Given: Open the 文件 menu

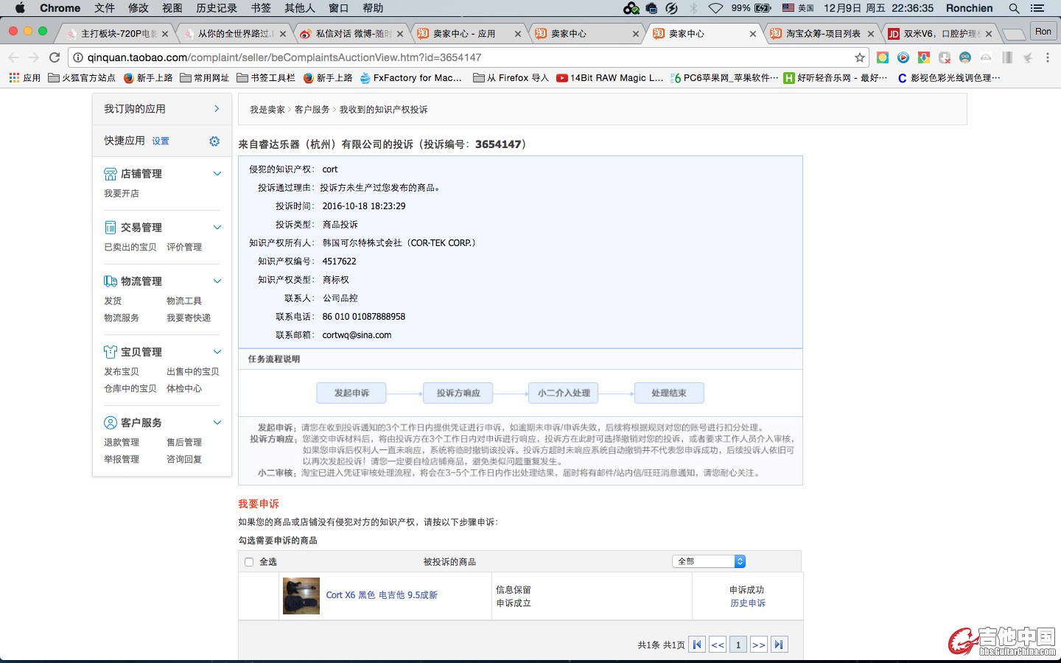Looking at the screenshot, I should pyautogui.click(x=105, y=8).
